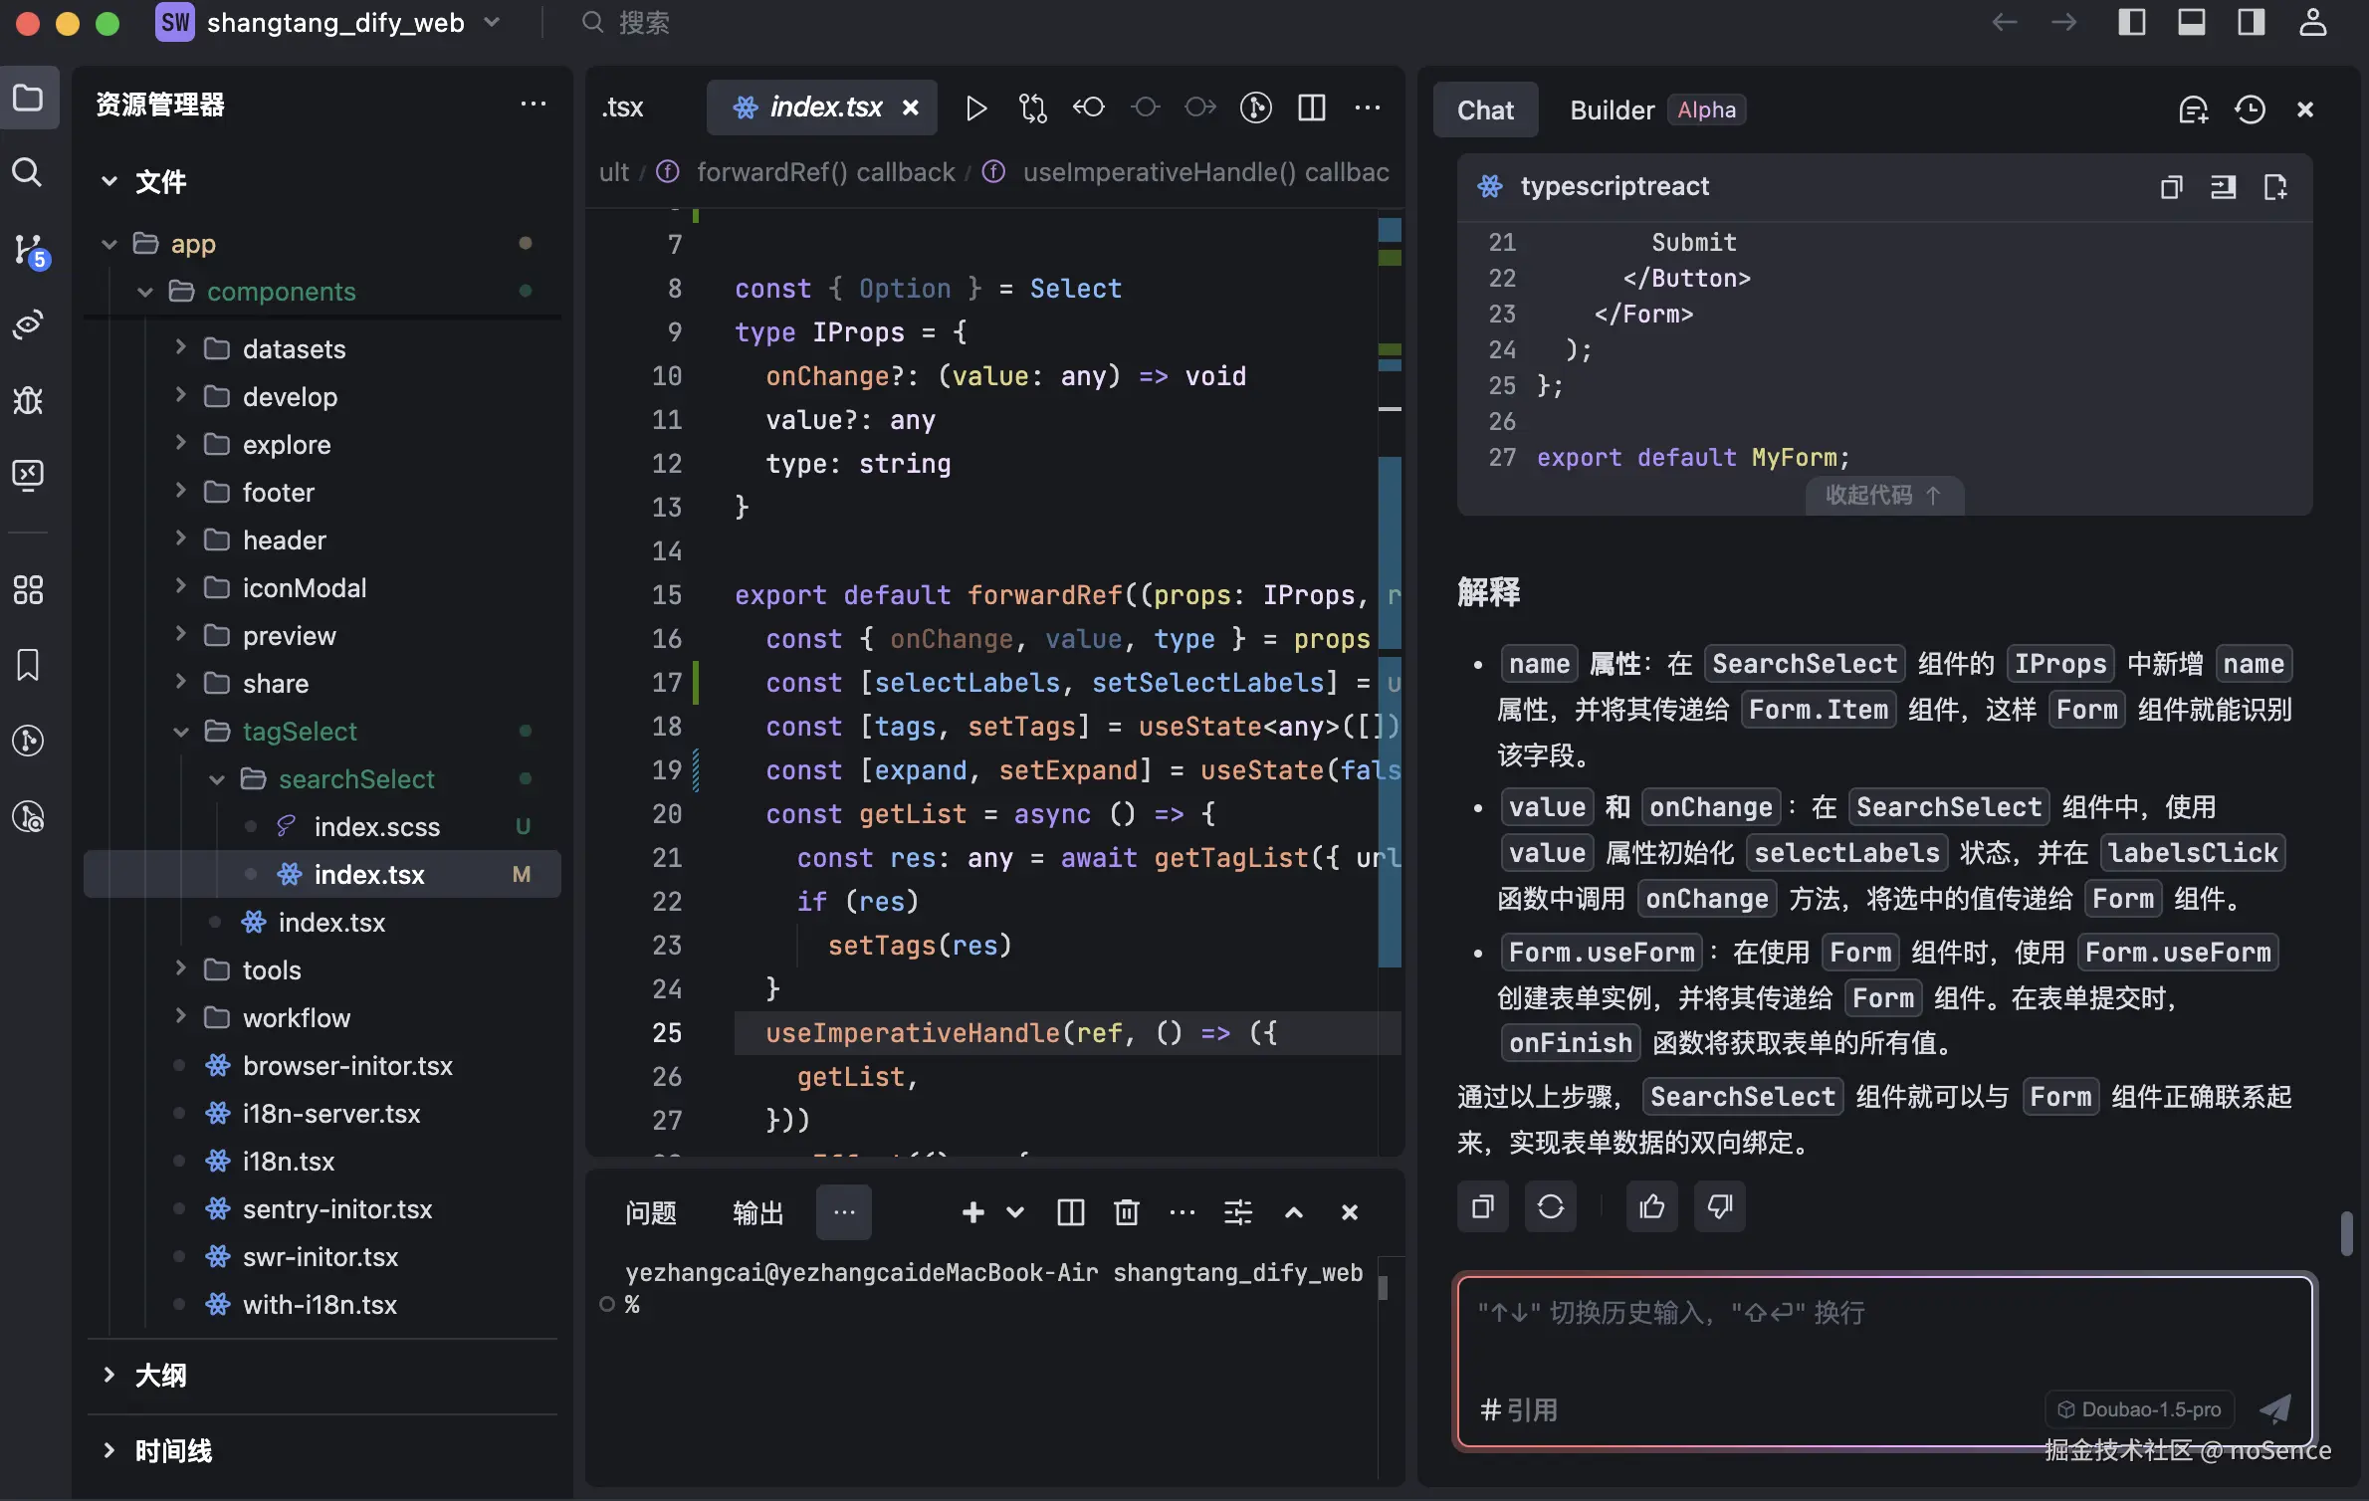Viewport: 2369px width, 1501px height.
Task: Copy the typescriptreact code block
Action: coord(2173,187)
